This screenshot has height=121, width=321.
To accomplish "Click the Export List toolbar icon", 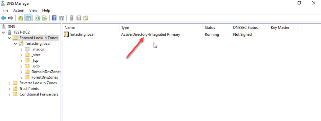I will coord(45,18).
